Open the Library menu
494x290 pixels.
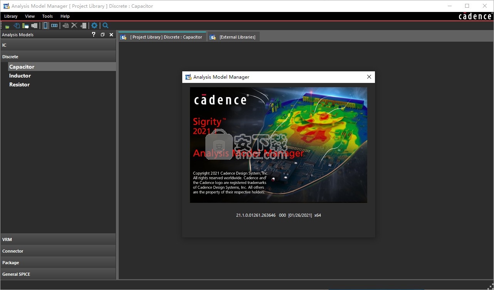pyautogui.click(x=11, y=16)
